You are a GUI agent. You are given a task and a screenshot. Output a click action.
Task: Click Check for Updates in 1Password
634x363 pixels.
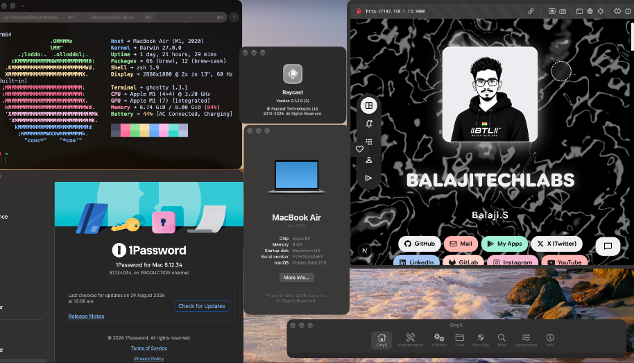point(202,306)
